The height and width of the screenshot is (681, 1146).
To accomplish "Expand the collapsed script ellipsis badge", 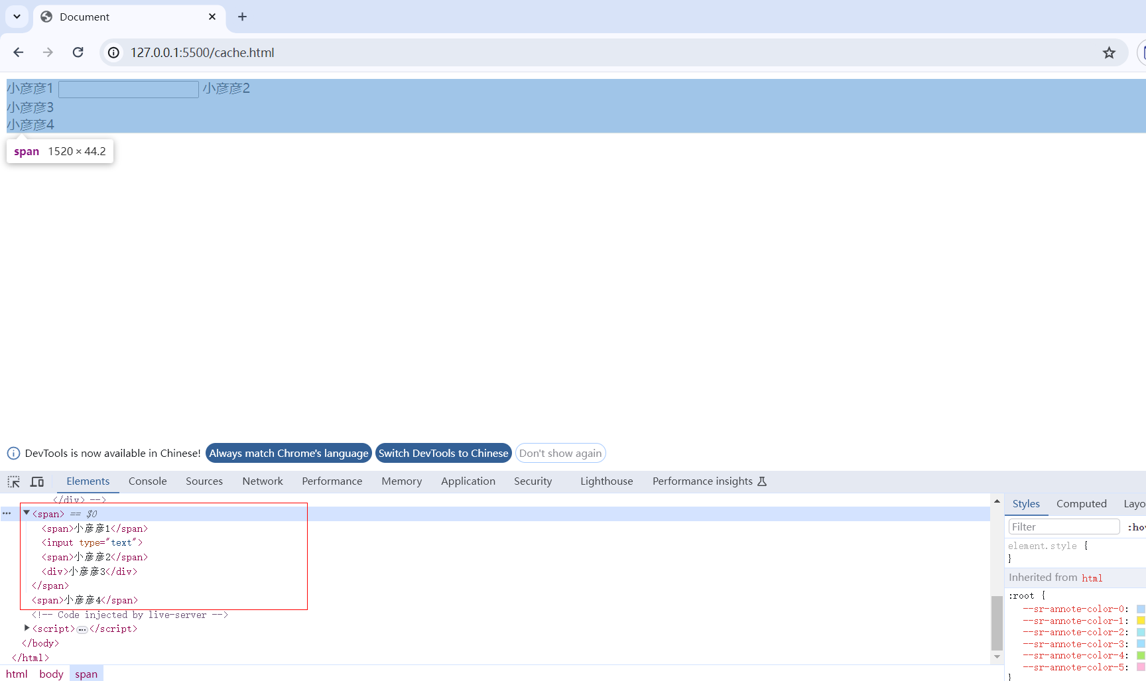I will pyautogui.click(x=82, y=629).
